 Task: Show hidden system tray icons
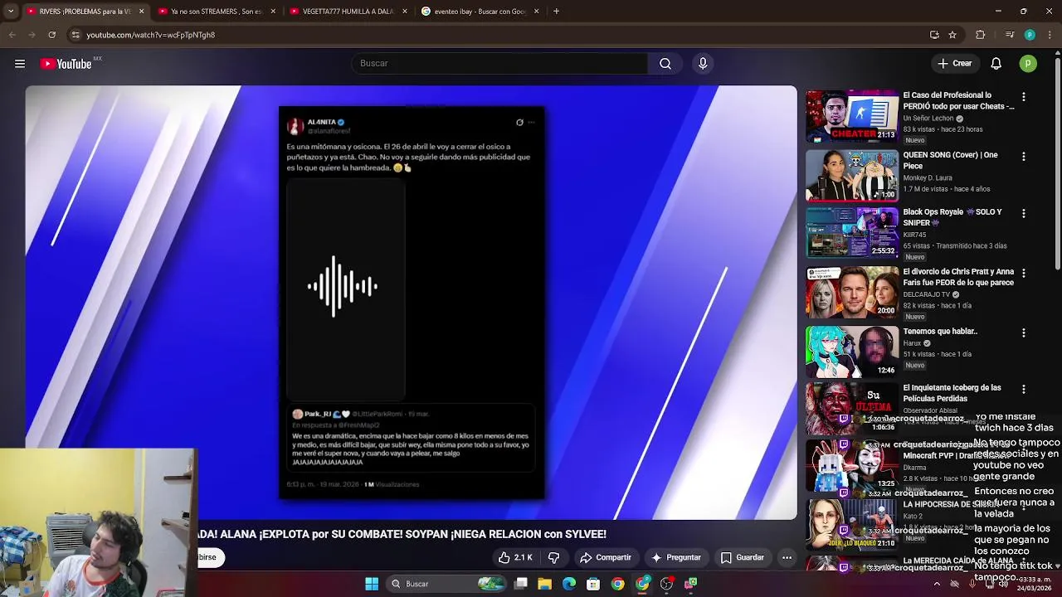tap(937, 584)
